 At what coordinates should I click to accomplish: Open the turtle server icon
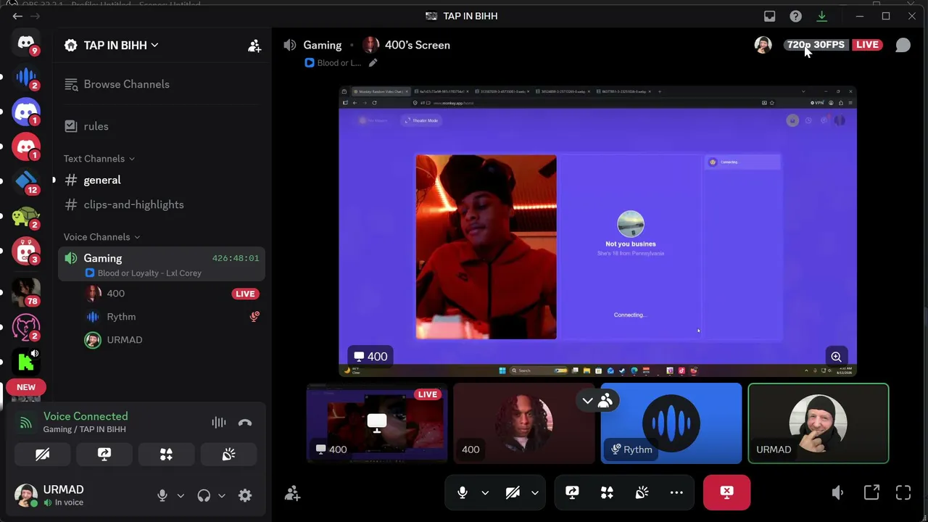(26, 216)
